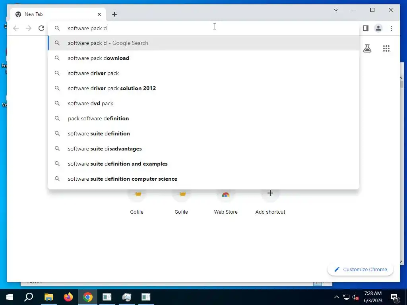Choose suggestion 'software pack download'
The width and height of the screenshot is (407, 305).
(x=203, y=58)
